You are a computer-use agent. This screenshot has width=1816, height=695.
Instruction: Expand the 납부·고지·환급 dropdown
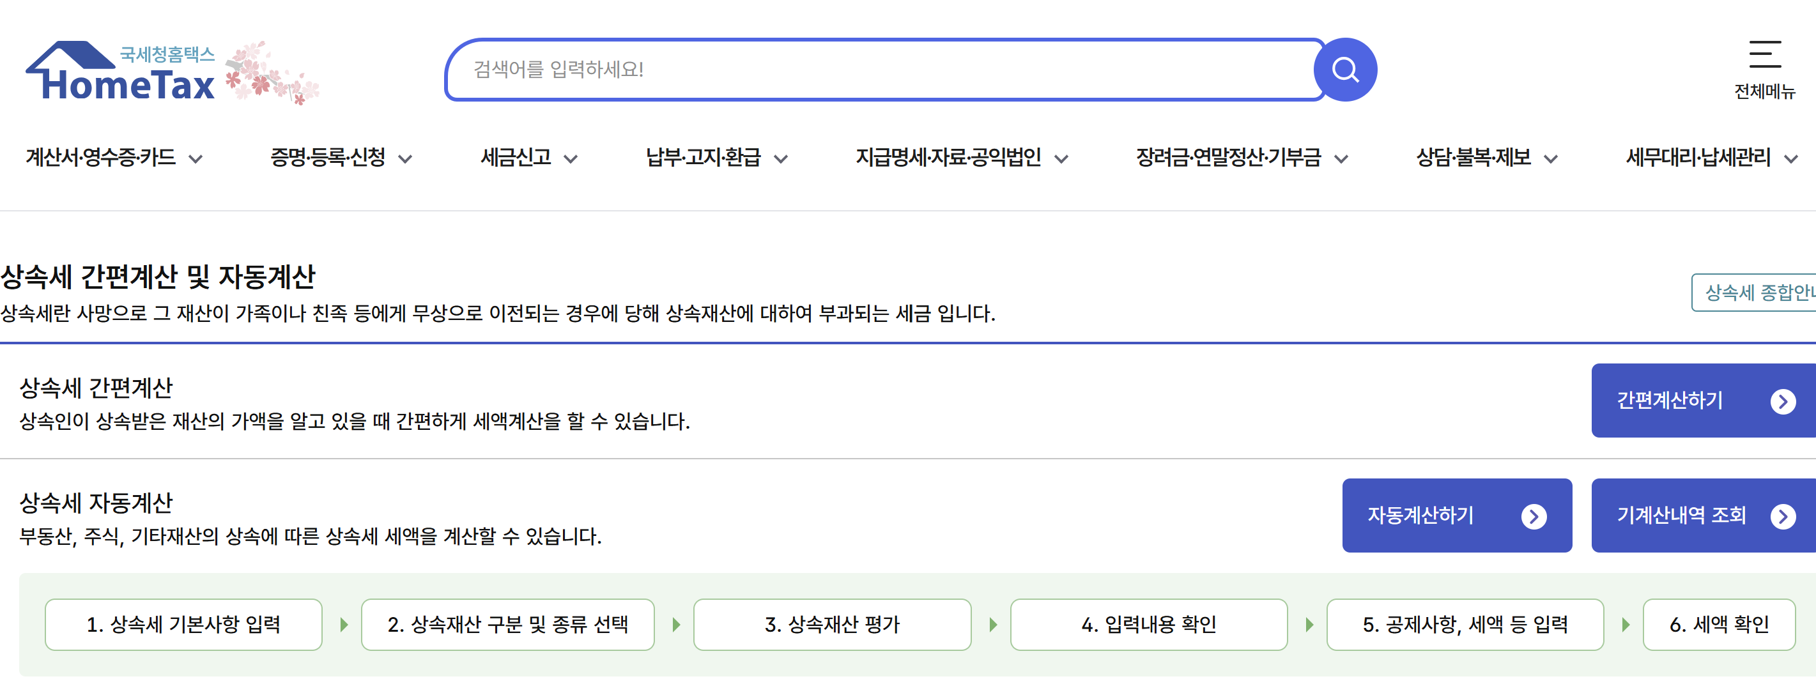(x=781, y=158)
